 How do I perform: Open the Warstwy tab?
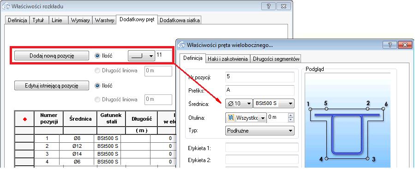pos(104,20)
